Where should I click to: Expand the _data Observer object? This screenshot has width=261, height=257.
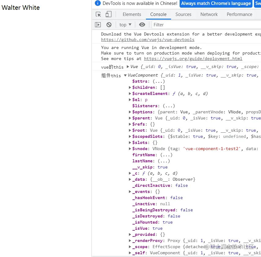coord(130,179)
